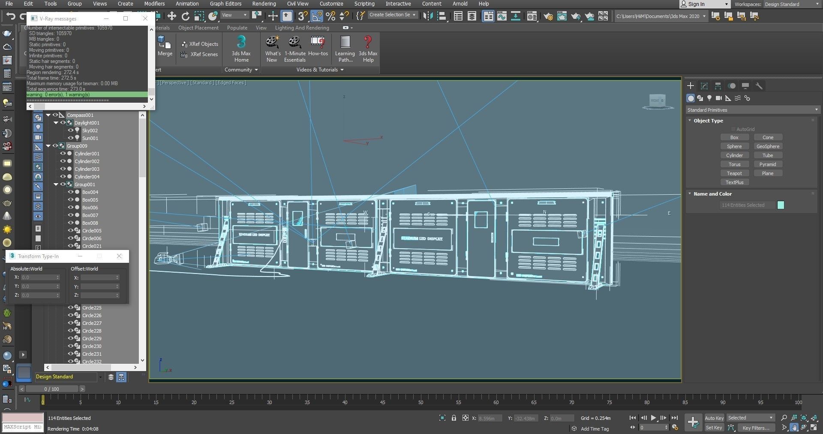Toggle visibility eye of Circle005
This screenshot has height=434, width=823.
pyautogui.click(x=71, y=231)
